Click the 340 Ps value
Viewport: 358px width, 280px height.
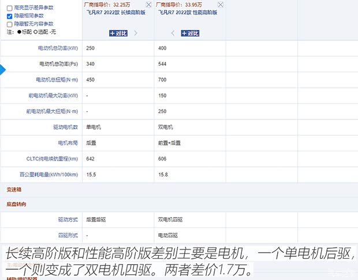click(91, 64)
